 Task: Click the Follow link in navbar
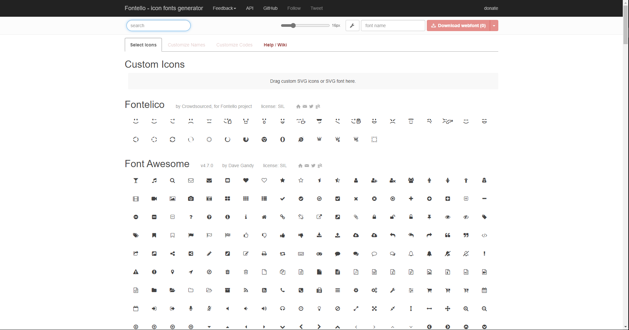(x=294, y=8)
